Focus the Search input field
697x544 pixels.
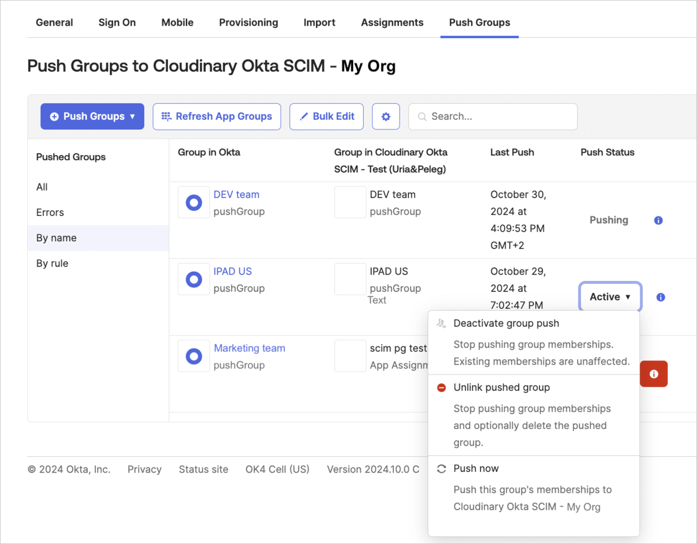click(x=493, y=117)
